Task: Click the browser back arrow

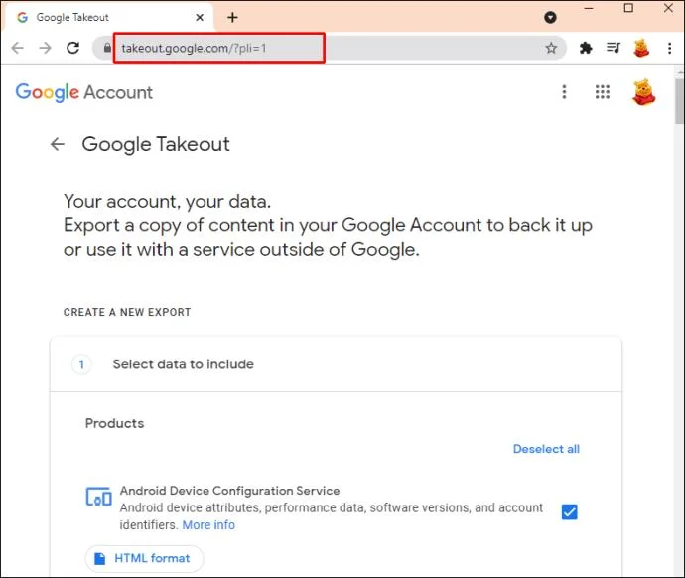Action: (18, 48)
